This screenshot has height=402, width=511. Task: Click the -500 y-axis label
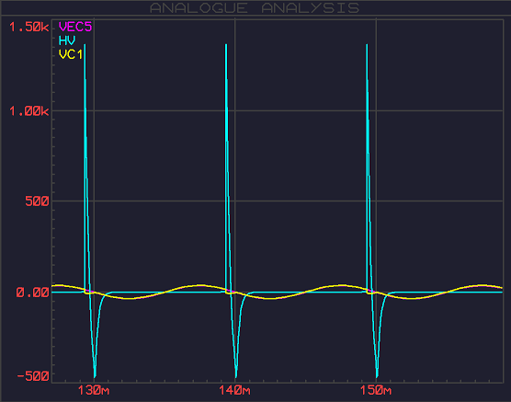(x=33, y=376)
